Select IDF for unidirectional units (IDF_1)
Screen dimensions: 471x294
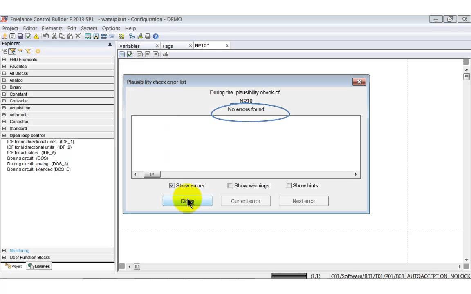click(x=40, y=142)
